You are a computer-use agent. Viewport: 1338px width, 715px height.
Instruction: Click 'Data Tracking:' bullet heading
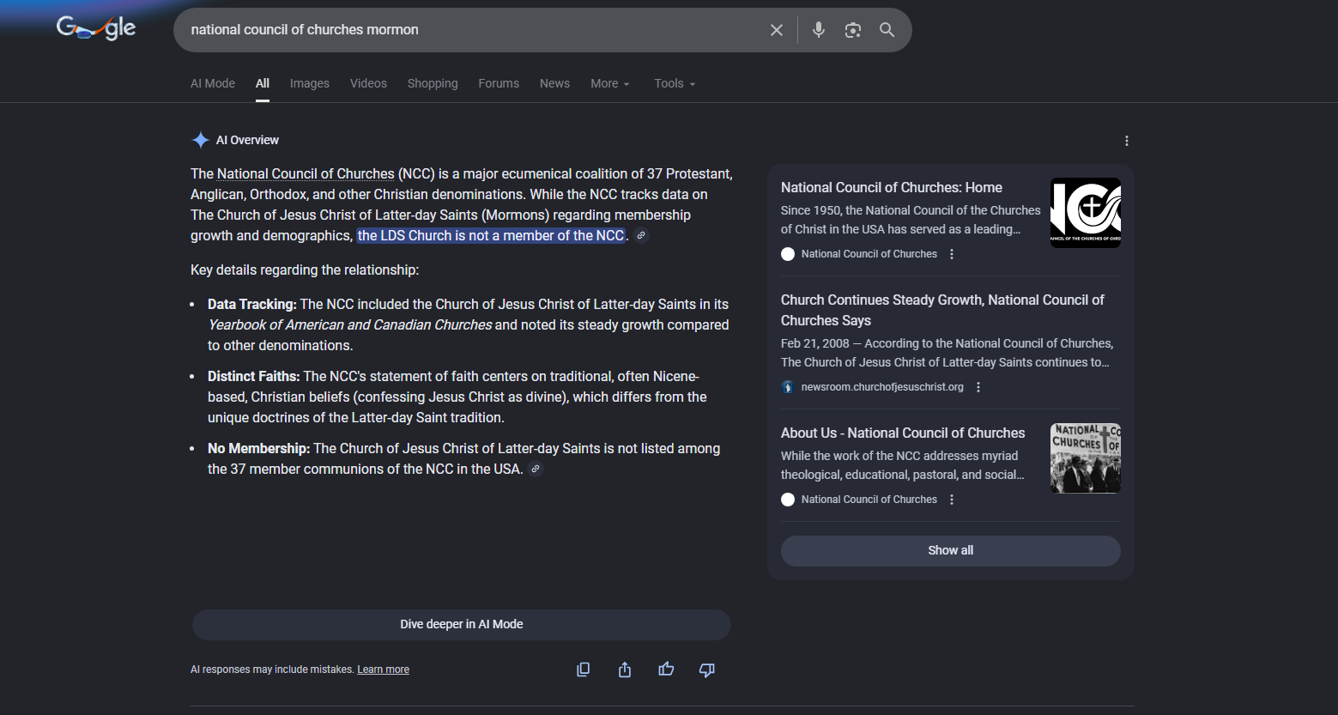(x=252, y=304)
